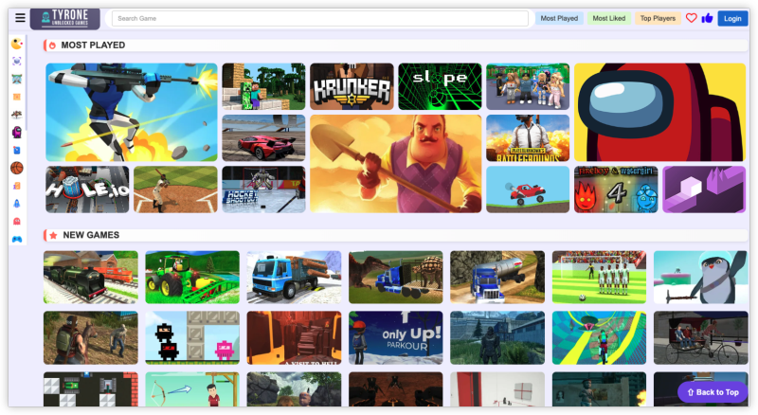Click the Tyrone Unblocked Games logo
This screenshot has width=758, height=415.
65,18
